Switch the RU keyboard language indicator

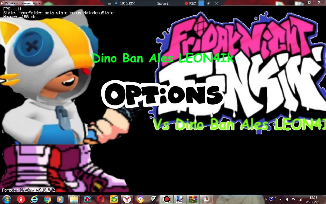(266, 199)
